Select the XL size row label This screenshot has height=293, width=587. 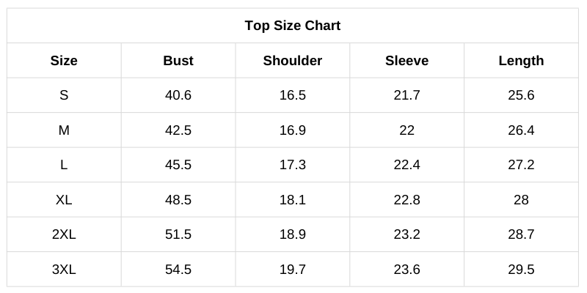(x=64, y=200)
